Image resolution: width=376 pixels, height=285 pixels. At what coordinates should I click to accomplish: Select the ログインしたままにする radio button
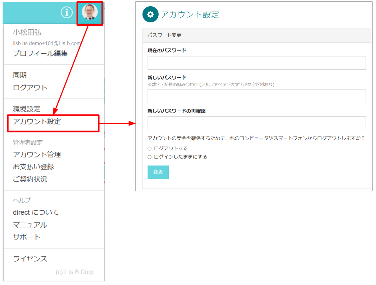[150, 157]
